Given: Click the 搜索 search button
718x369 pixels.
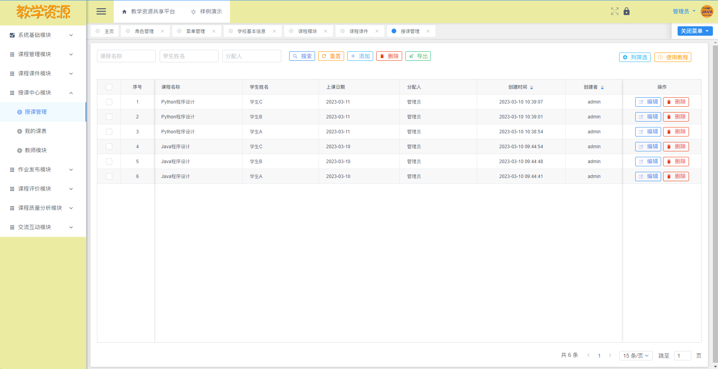Looking at the screenshot, I should [x=302, y=56].
